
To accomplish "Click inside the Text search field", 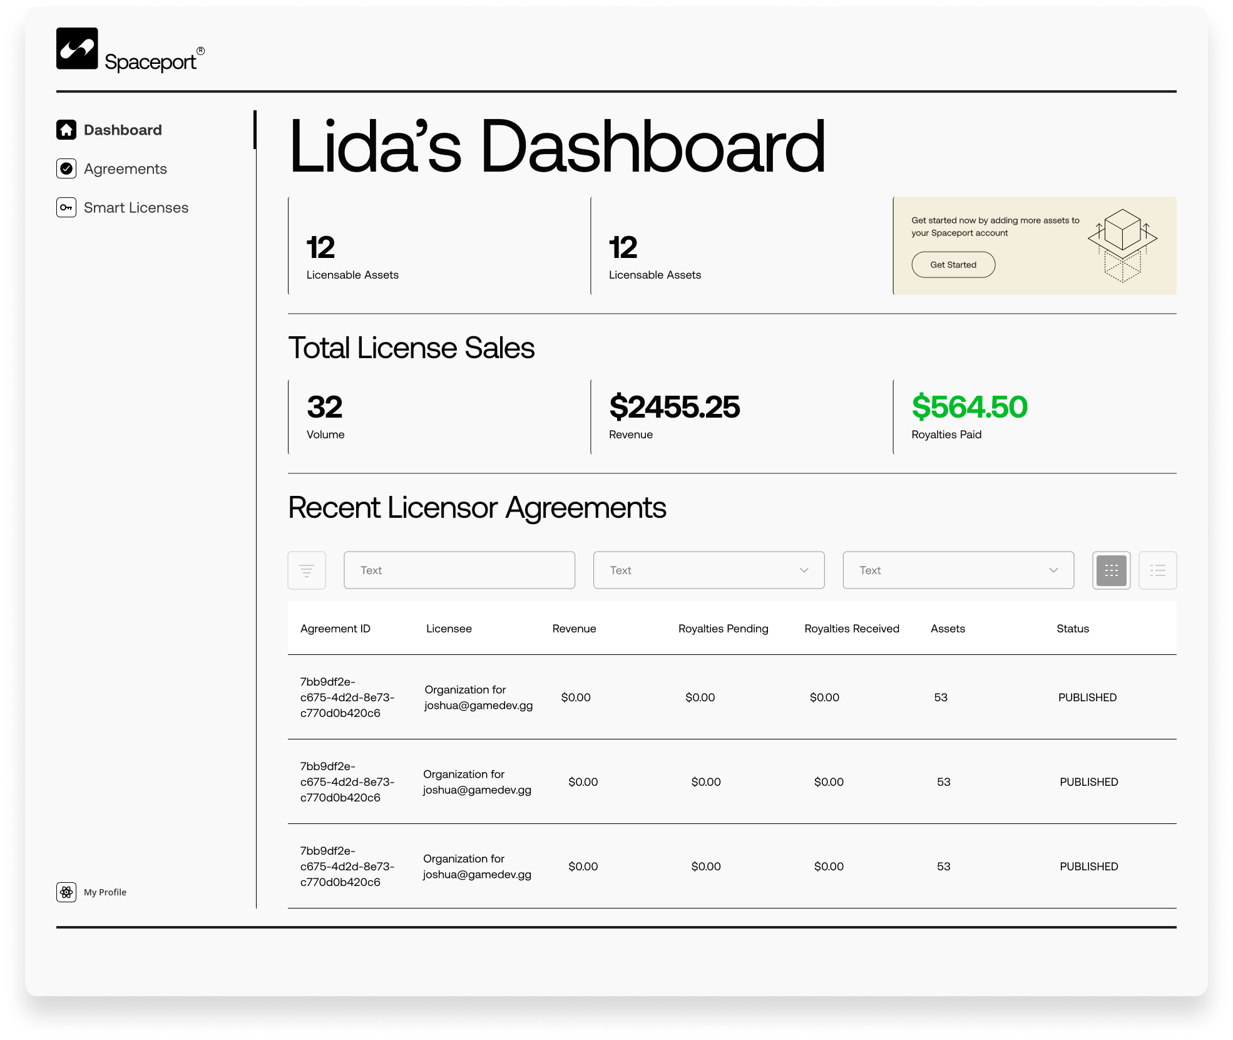I will (459, 570).
